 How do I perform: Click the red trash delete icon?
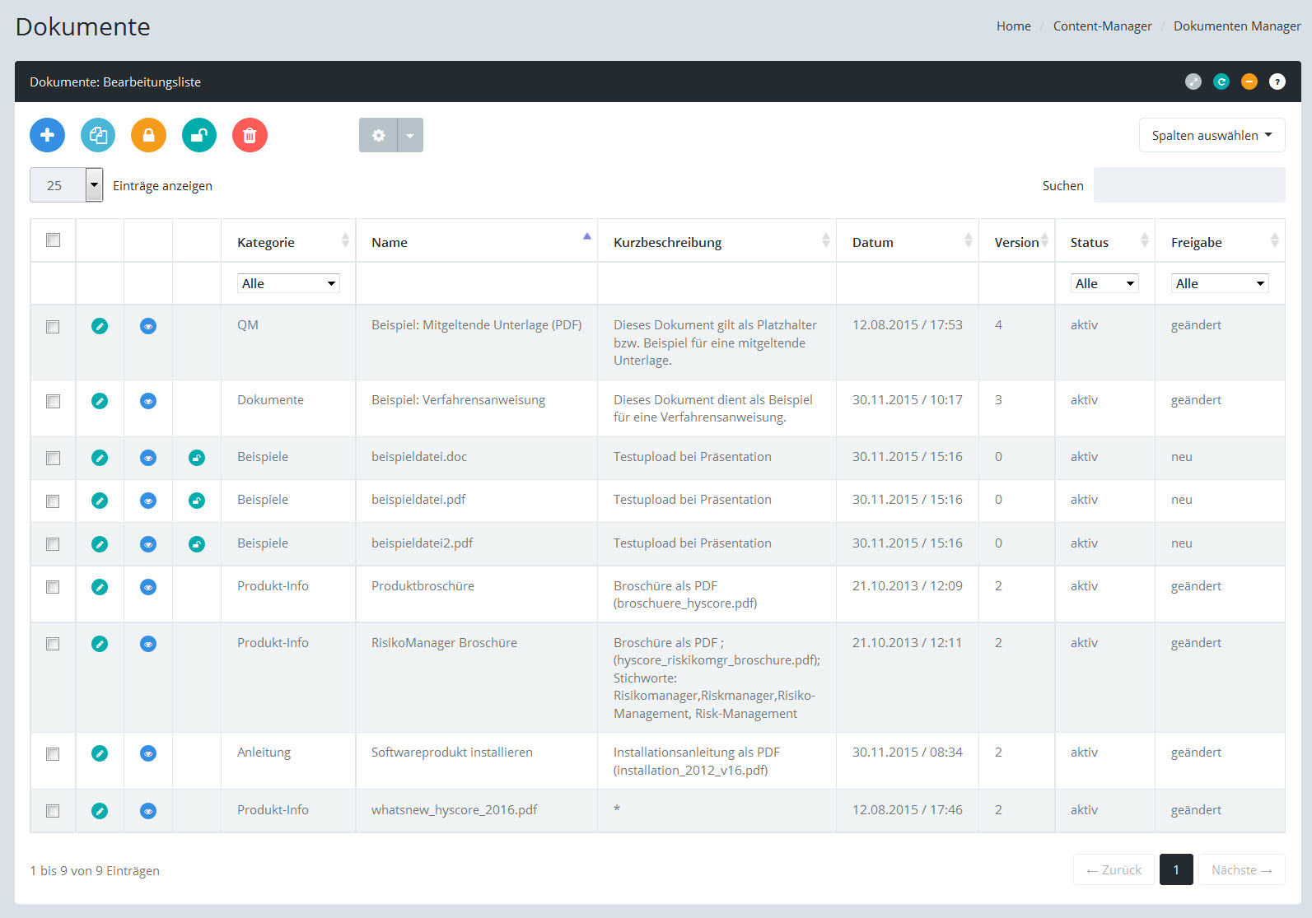(250, 135)
